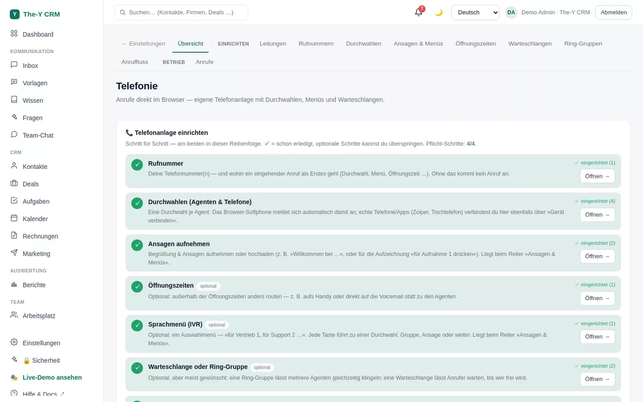
Task: Toggle dark mode moon icon
Action: 438,12
